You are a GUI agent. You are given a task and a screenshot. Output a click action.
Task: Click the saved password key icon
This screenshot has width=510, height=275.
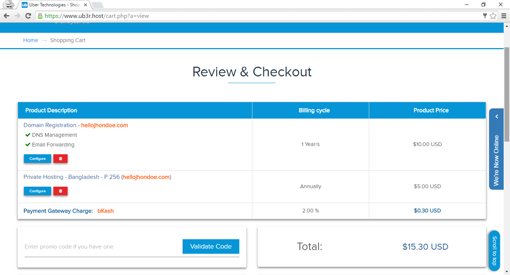[485, 16]
